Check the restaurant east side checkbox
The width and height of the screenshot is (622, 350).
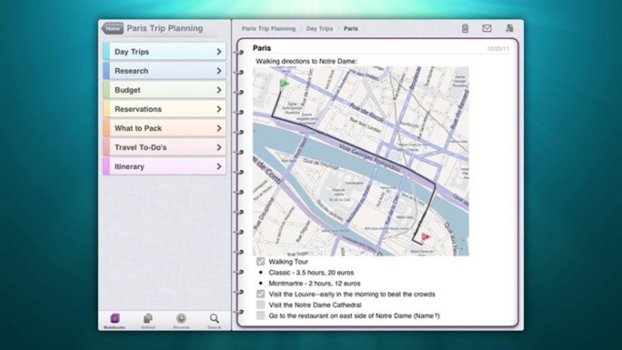coord(260,316)
